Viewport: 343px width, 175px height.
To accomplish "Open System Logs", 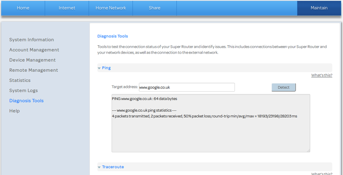I will (x=23, y=91).
